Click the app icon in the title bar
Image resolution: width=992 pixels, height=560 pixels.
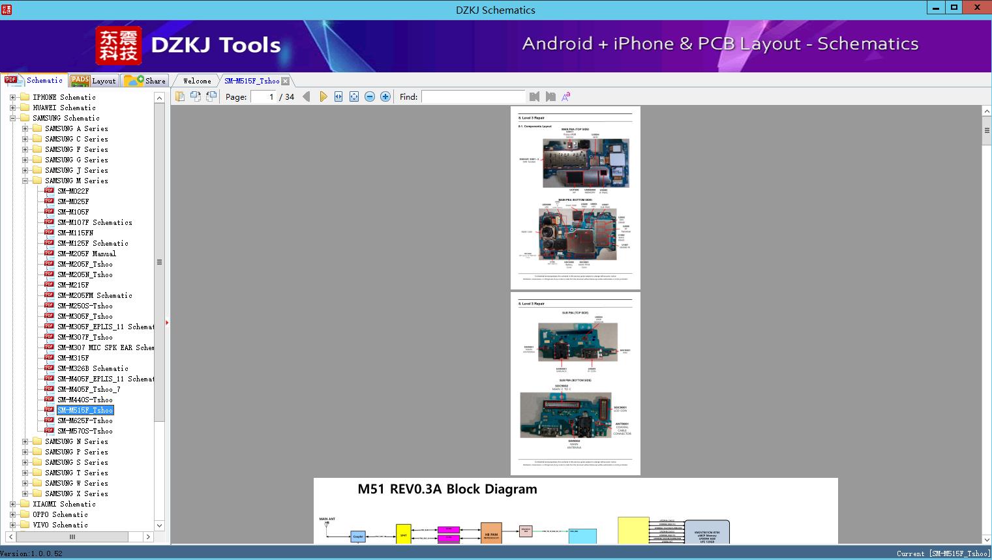pos(6,9)
